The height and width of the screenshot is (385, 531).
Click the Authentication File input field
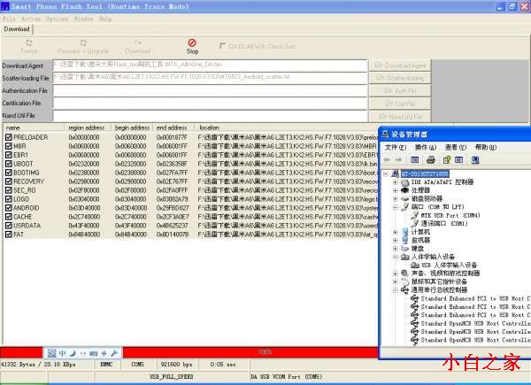210,90
